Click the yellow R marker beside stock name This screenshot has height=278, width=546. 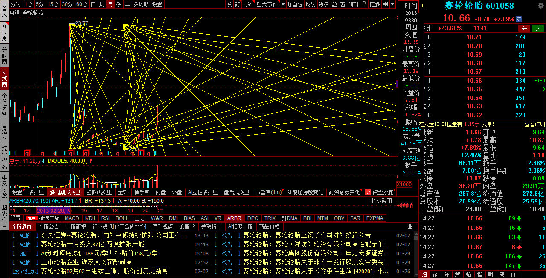click(422, 6)
